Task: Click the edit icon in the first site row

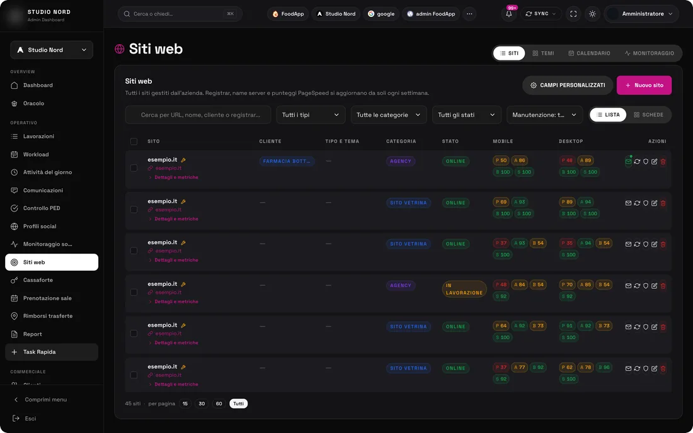Action: pyautogui.click(x=654, y=162)
